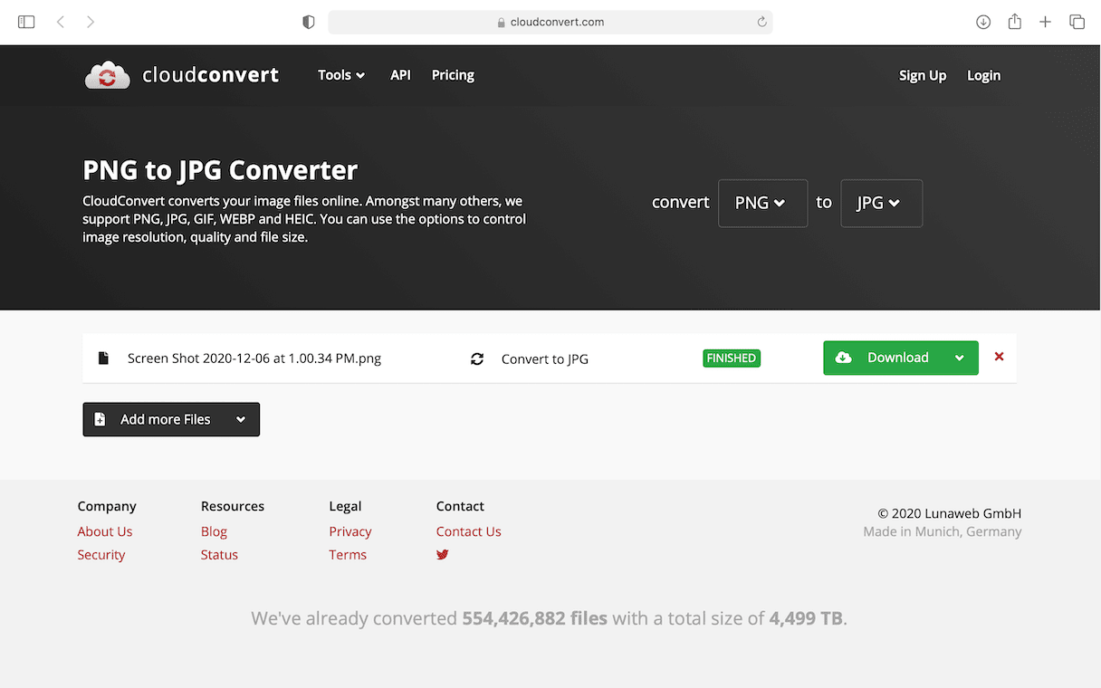1101x688 pixels.
Task: Remove the converted file with the red X
Action: point(999,357)
